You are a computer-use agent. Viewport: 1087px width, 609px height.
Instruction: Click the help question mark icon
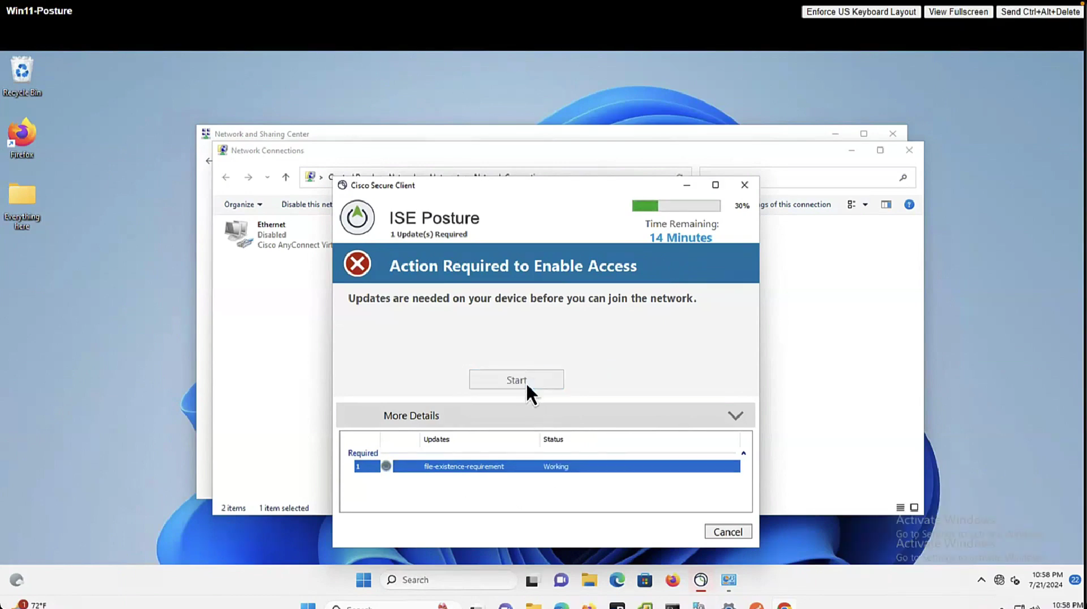point(909,204)
